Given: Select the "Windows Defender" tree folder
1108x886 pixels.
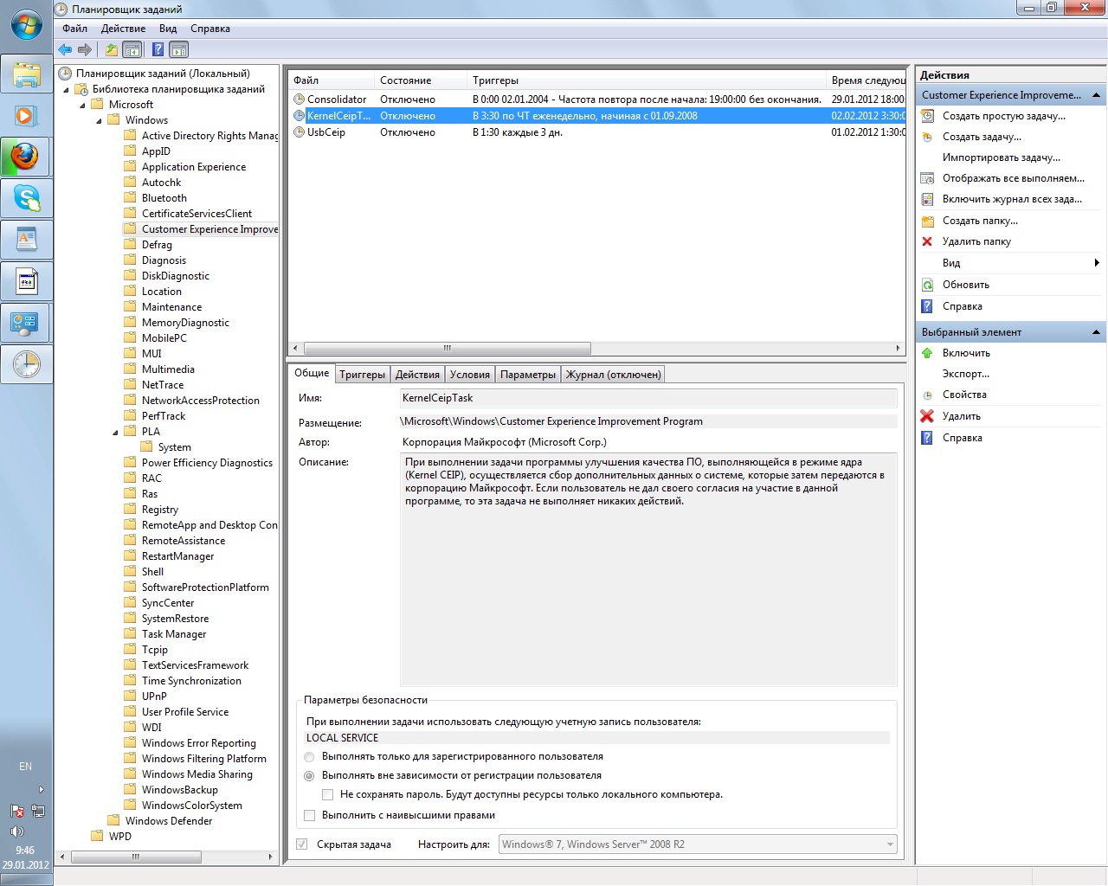Looking at the screenshot, I should click(x=169, y=821).
